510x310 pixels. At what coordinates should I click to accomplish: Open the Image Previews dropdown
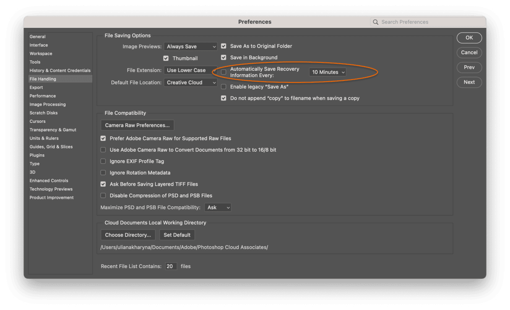pyautogui.click(x=190, y=46)
